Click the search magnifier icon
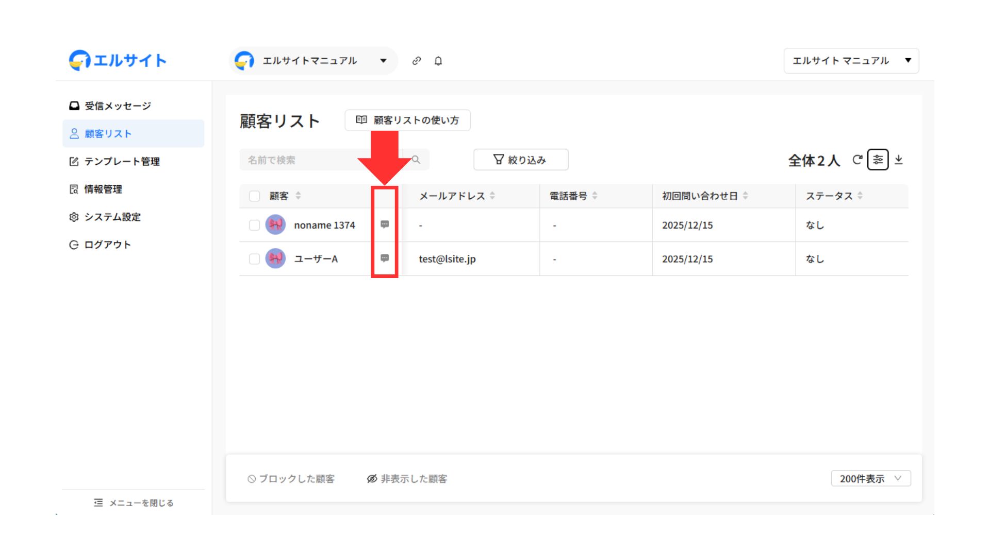 416,160
